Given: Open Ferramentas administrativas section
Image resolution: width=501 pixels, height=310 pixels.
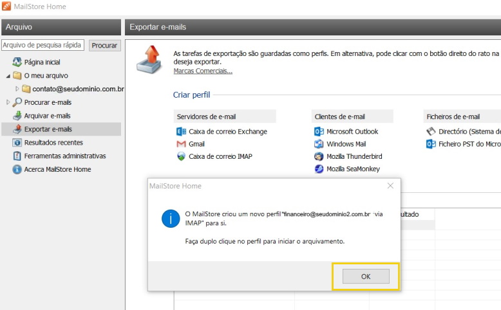Looking at the screenshot, I should [65, 156].
